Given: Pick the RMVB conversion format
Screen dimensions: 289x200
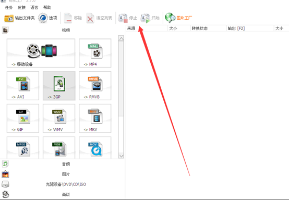Looking at the screenshot, I should [95, 86].
